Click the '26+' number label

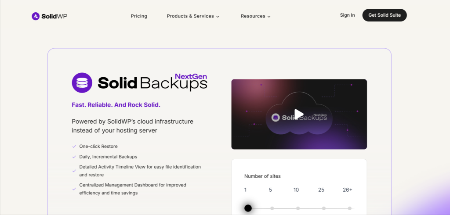point(347,190)
